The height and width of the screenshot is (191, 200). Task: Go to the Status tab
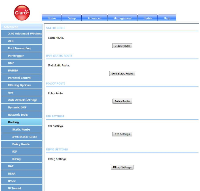(x=148, y=18)
